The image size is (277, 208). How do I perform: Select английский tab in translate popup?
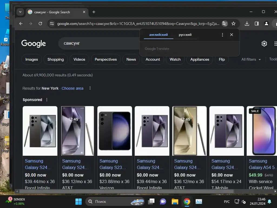tap(159, 35)
